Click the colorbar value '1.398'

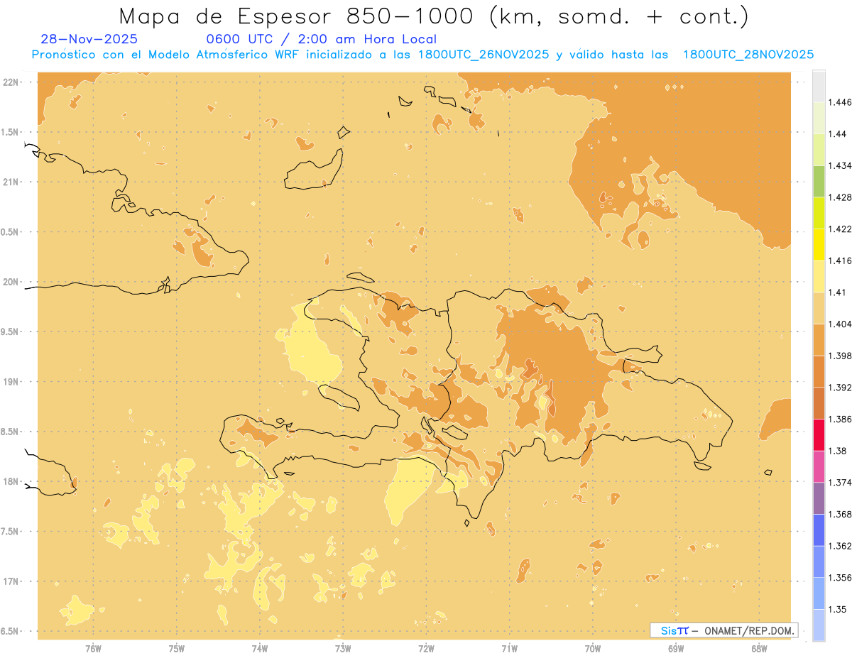839,356
